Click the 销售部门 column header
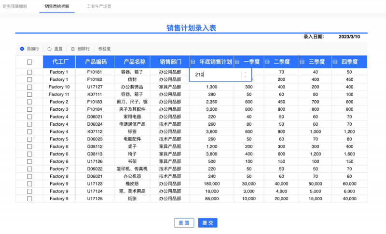 170,62
